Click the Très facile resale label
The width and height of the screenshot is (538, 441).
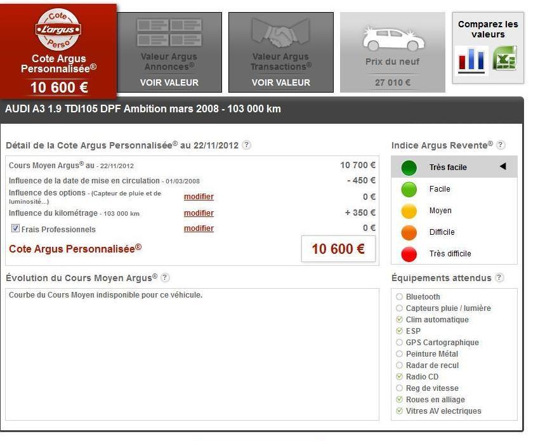pyautogui.click(x=448, y=167)
